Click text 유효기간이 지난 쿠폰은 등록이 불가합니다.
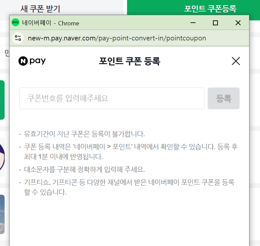This screenshot has width=260, height=246. pos(84,134)
